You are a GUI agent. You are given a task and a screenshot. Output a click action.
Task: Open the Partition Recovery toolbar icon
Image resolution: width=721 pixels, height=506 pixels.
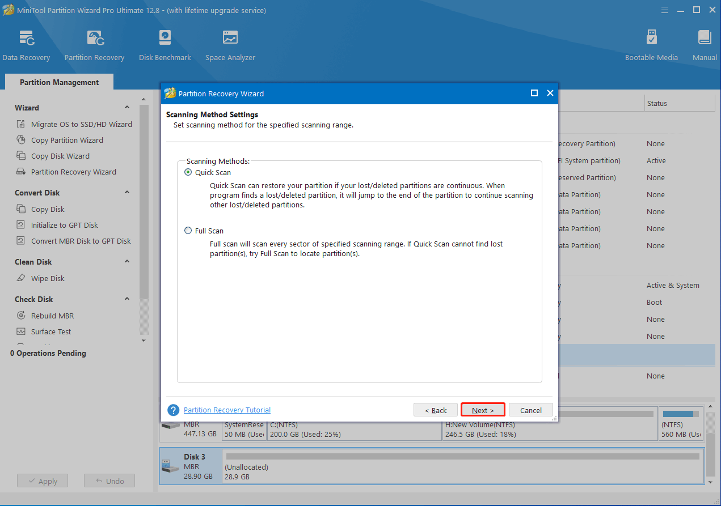click(x=95, y=38)
